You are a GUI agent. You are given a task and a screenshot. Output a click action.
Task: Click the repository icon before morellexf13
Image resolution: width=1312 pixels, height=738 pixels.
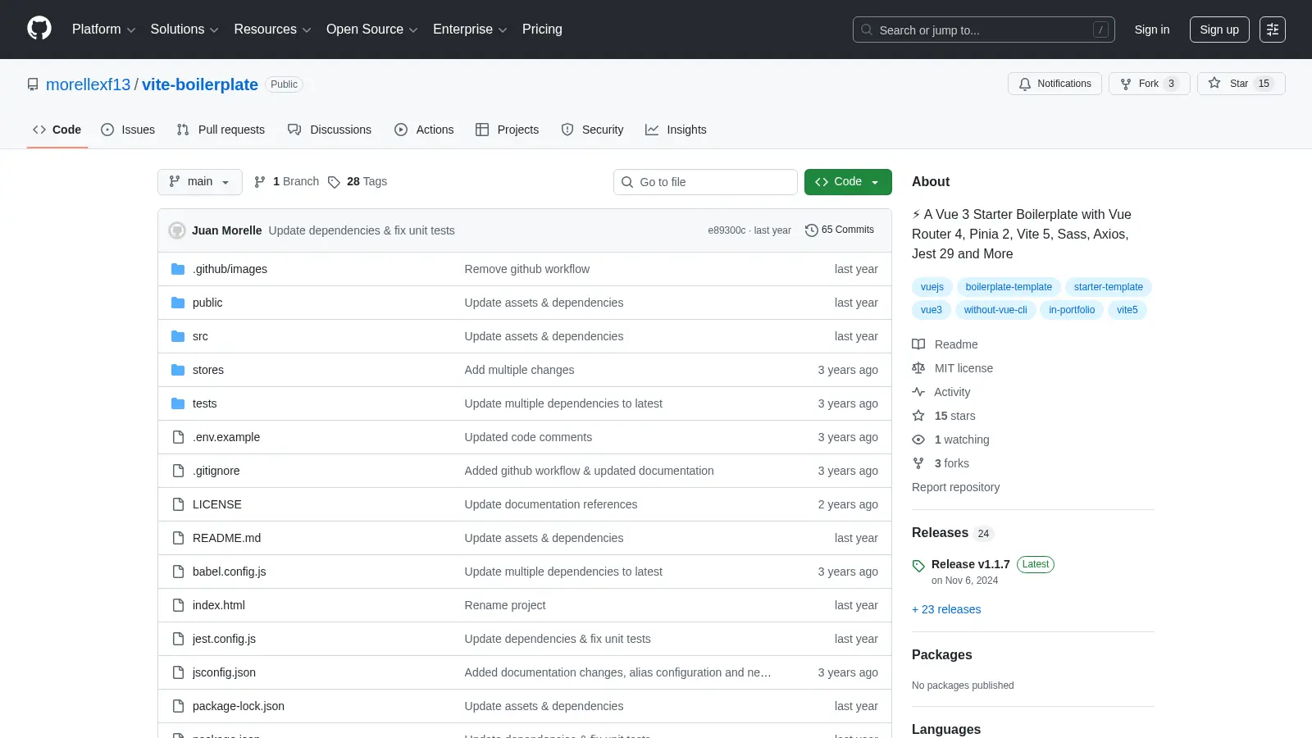click(x=33, y=84)
